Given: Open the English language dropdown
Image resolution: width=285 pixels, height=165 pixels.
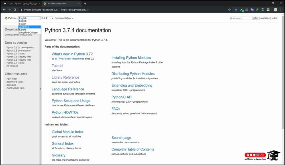Looking at the screenshot, I should pos(29,18).
